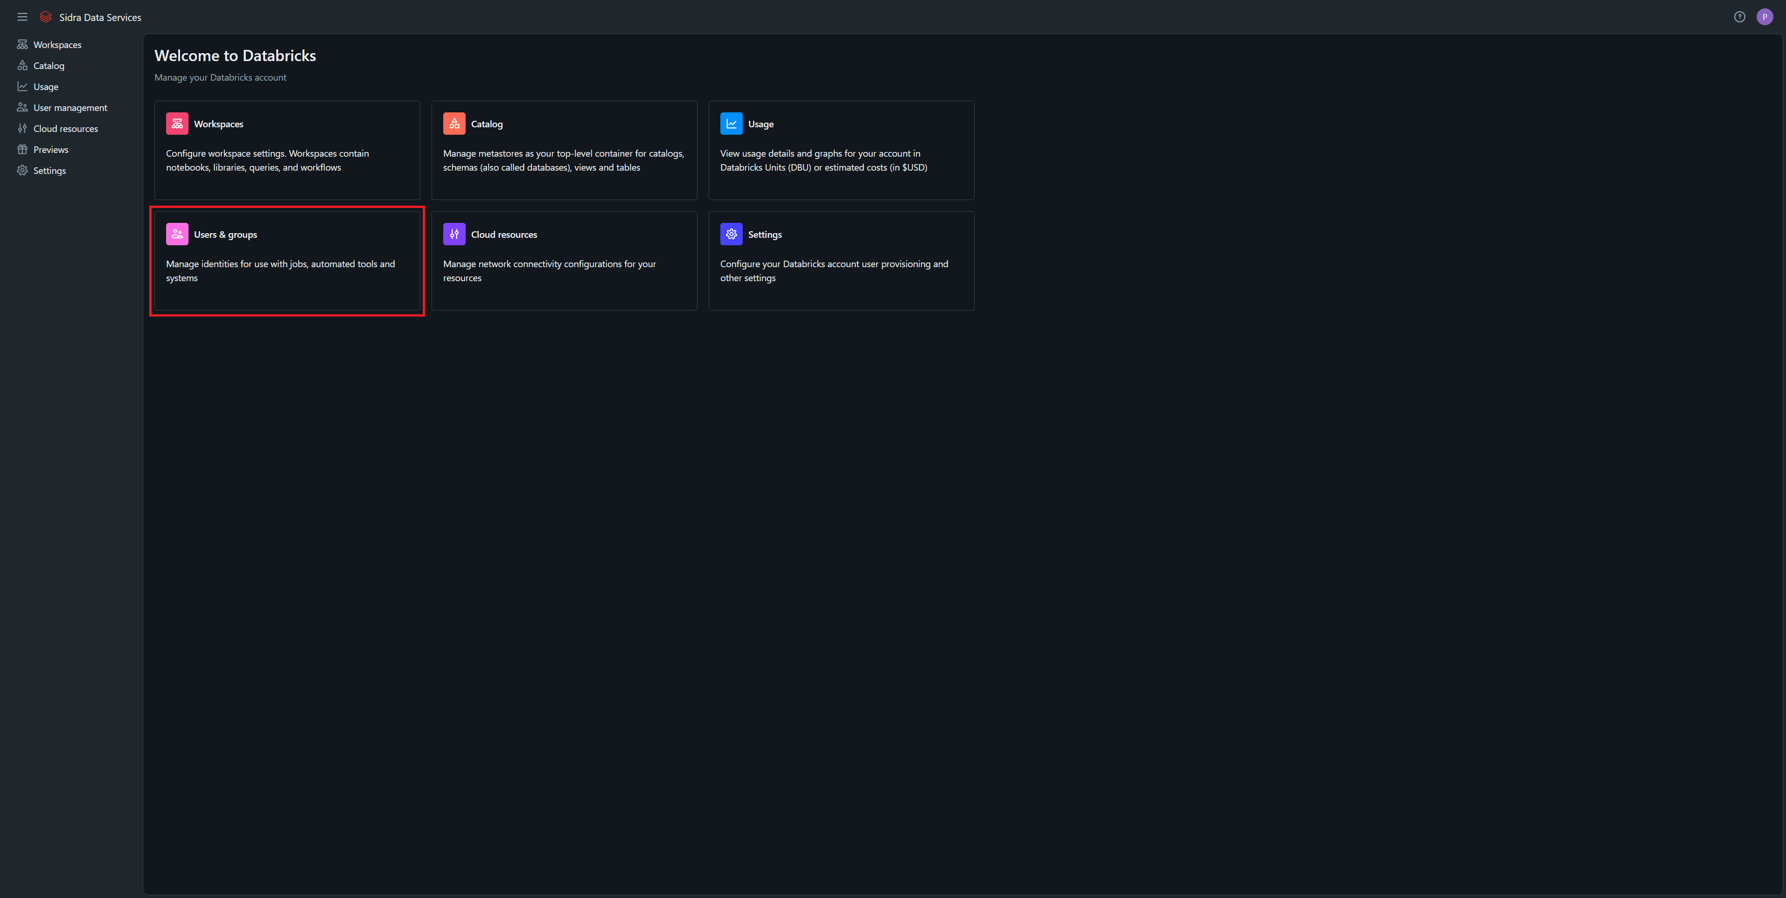This screenshot has height=898, width=1786.
Task: Click the Sidra Data Services account name
Action: coord(100,17)
